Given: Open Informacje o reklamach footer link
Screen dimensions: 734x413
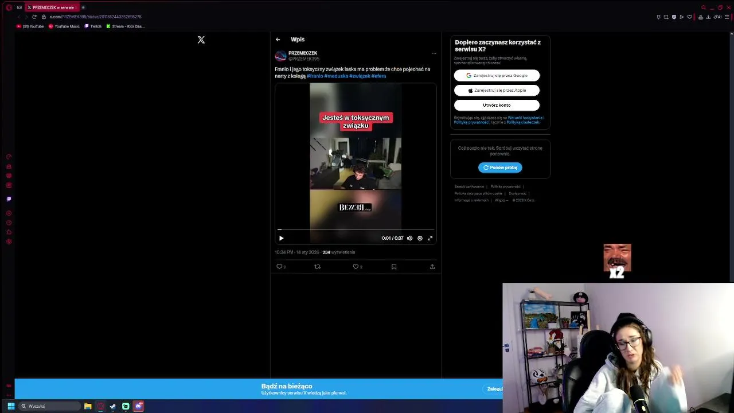Looking at the screenshot, I should 471,200.
